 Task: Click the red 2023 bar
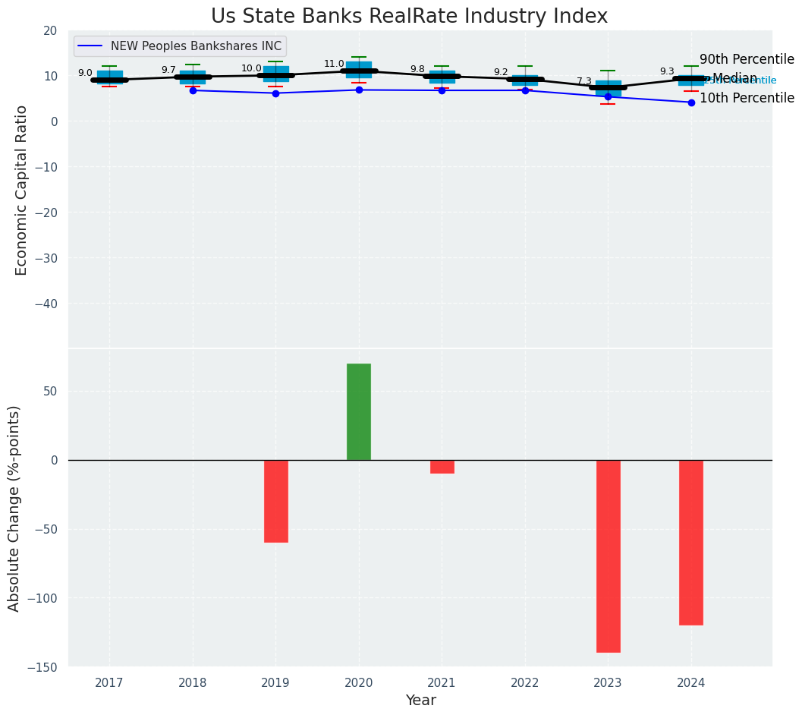[x=609, y=556]
